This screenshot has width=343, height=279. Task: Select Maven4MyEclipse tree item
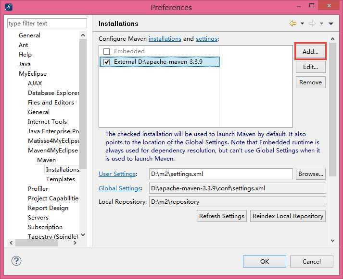[53, 151]
